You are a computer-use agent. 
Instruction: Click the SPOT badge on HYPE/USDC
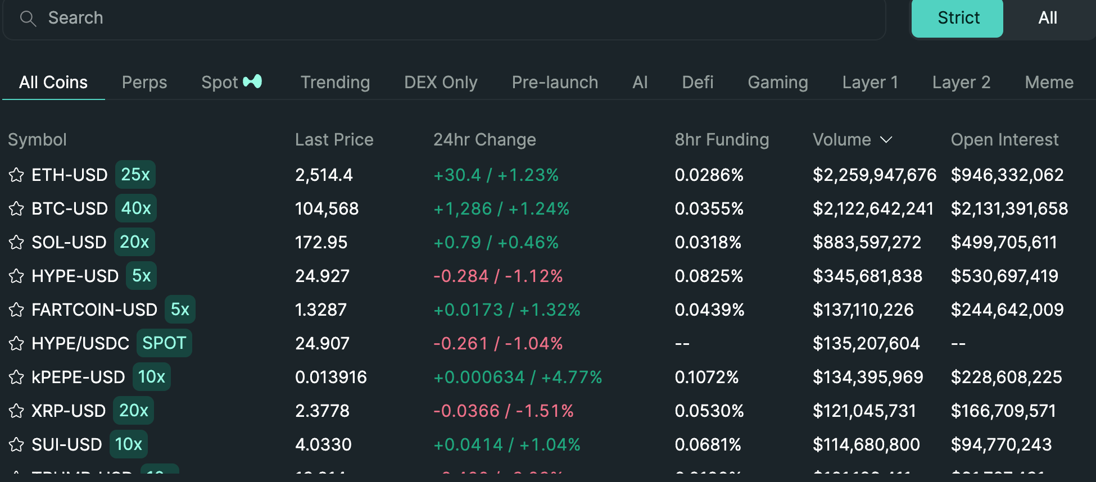164,343
